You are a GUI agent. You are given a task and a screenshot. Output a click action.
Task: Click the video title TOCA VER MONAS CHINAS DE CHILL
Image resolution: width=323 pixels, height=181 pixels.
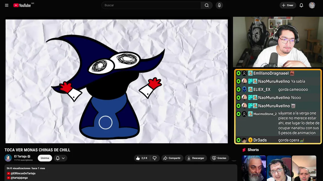tap(37, 150)
